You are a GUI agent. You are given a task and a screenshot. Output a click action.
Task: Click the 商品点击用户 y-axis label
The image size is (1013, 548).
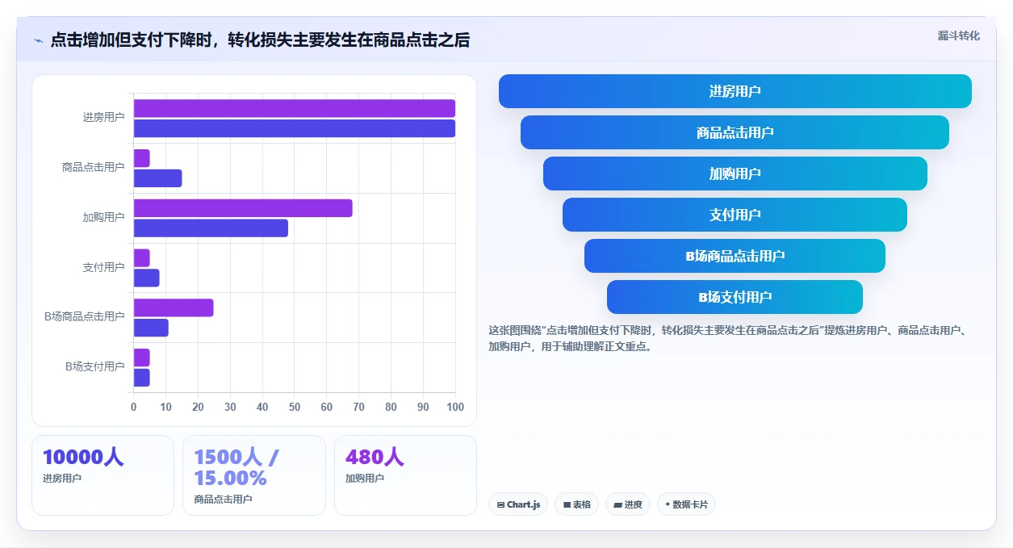94,168
